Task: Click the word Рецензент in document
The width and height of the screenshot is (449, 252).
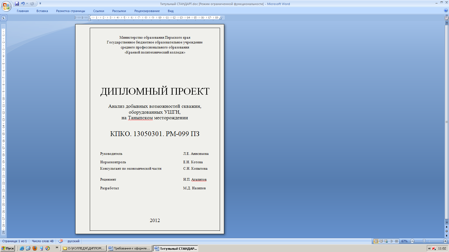Action: pos(108,179)
